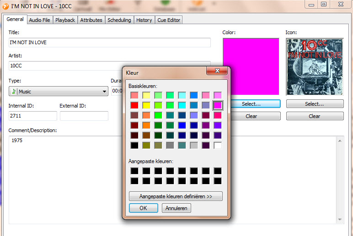Pick the first custom color slot

click(x=134, y=171)
